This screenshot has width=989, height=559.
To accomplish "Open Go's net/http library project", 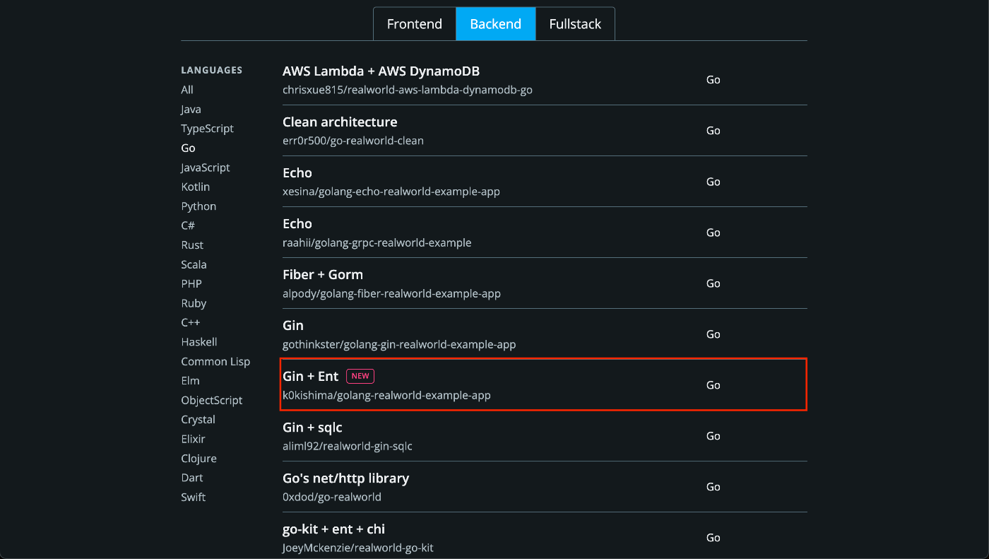I will [345, 478].
